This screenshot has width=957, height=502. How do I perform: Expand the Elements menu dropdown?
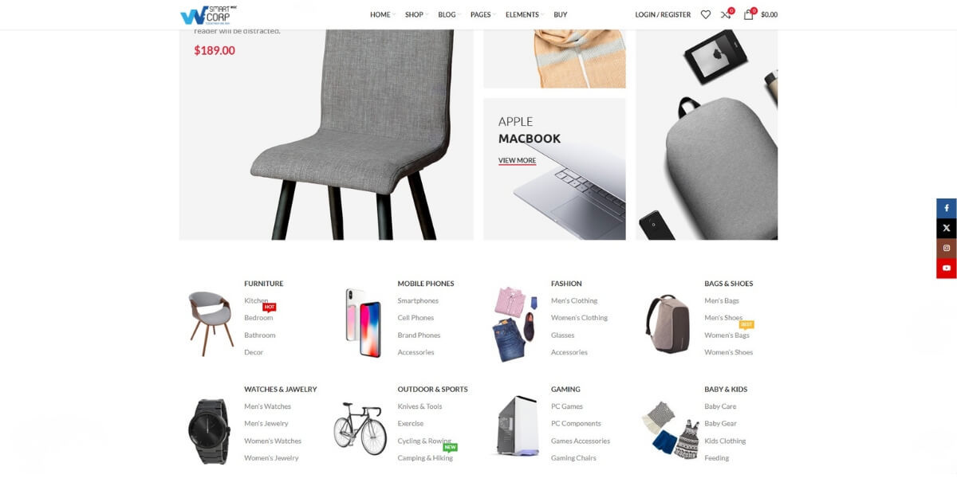click(x=525, y=14)
